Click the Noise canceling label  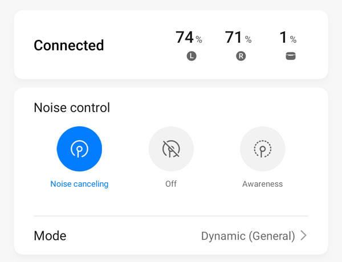click(x=79, y=184)
